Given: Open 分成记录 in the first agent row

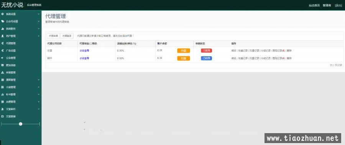Looking at the screenshot, I should pos(266,51).
